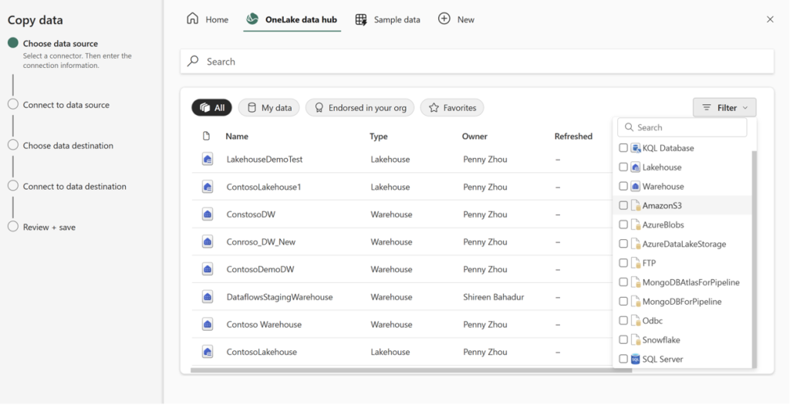Click the AmazonS3 file icon in filter list
The image size is (790, 405).
(636, 205)
